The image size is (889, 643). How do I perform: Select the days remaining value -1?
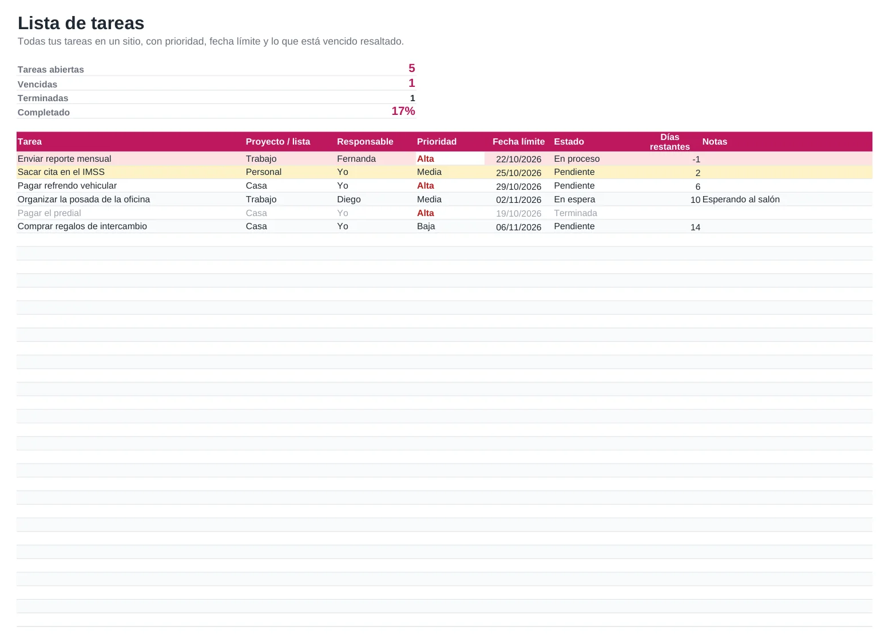click(696, 159)
